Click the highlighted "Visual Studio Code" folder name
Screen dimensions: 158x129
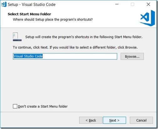pyautogui.click(x=28, y=56)
